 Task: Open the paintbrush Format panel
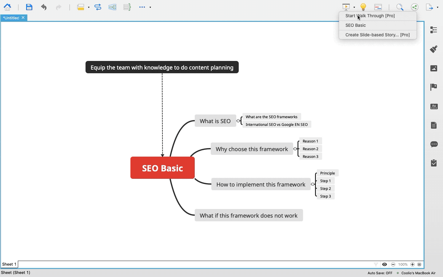pos(434,49)
